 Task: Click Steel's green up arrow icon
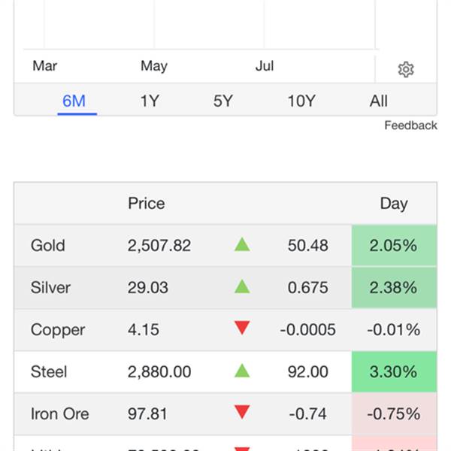pos(242,371)
